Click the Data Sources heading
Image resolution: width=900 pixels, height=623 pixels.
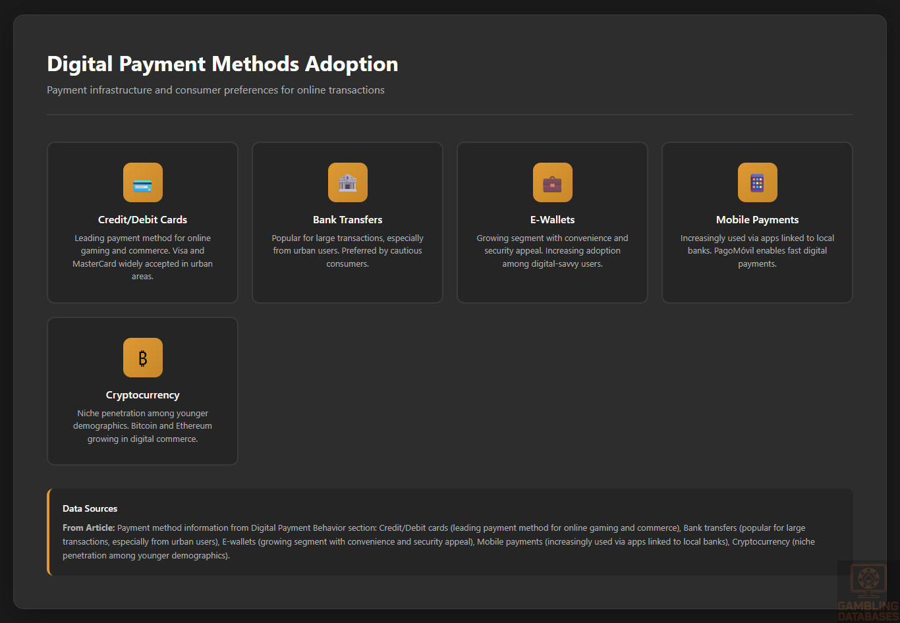click(x=90, y=508)
